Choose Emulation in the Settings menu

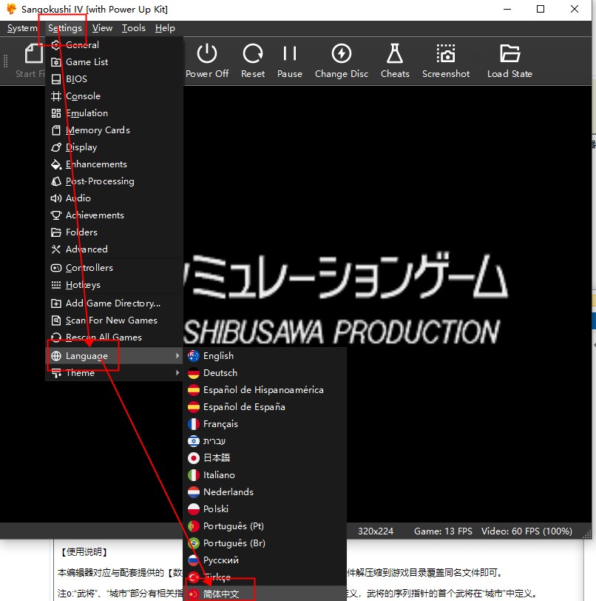(113, 113)
